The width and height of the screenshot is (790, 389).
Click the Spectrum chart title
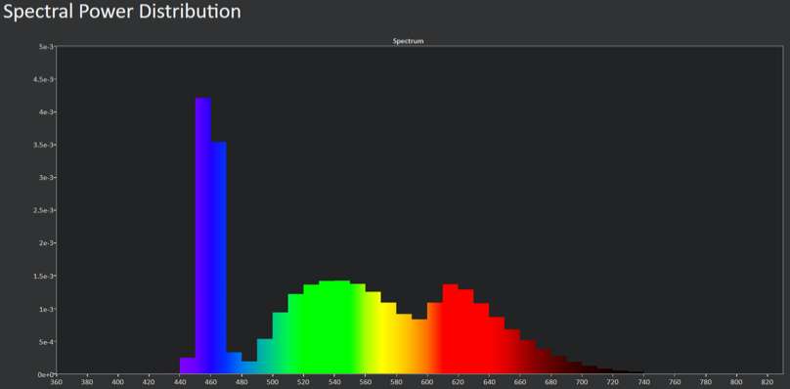click(408, 41)
